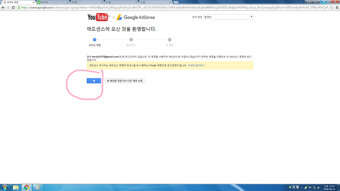Open the '자세히 알아보기' link
Viewport: 340px width, 191px height.
pos(196,65)
